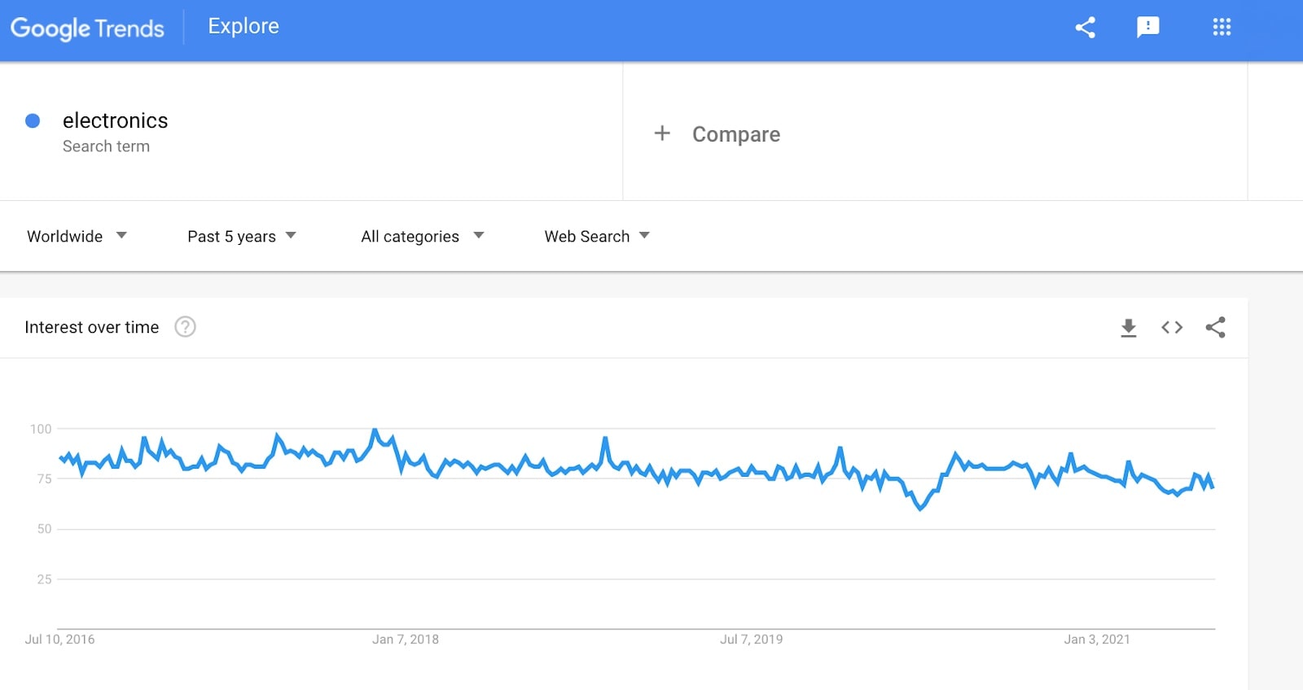Click the share icon in the blue header

[x=1085, y=27]
